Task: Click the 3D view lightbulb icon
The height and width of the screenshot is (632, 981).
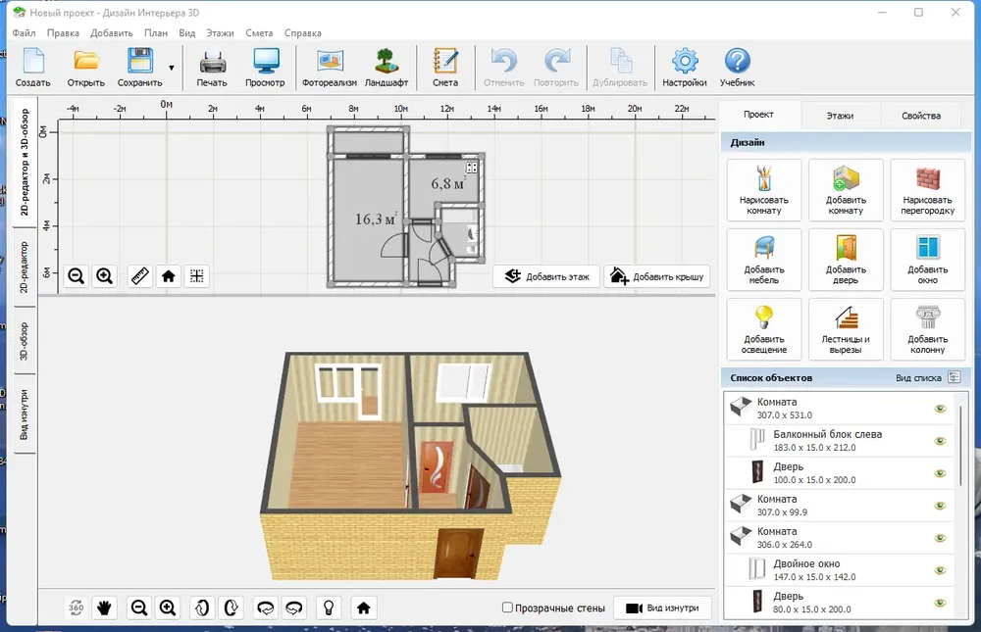Action: pyautogui.click(x=329, y=608)
